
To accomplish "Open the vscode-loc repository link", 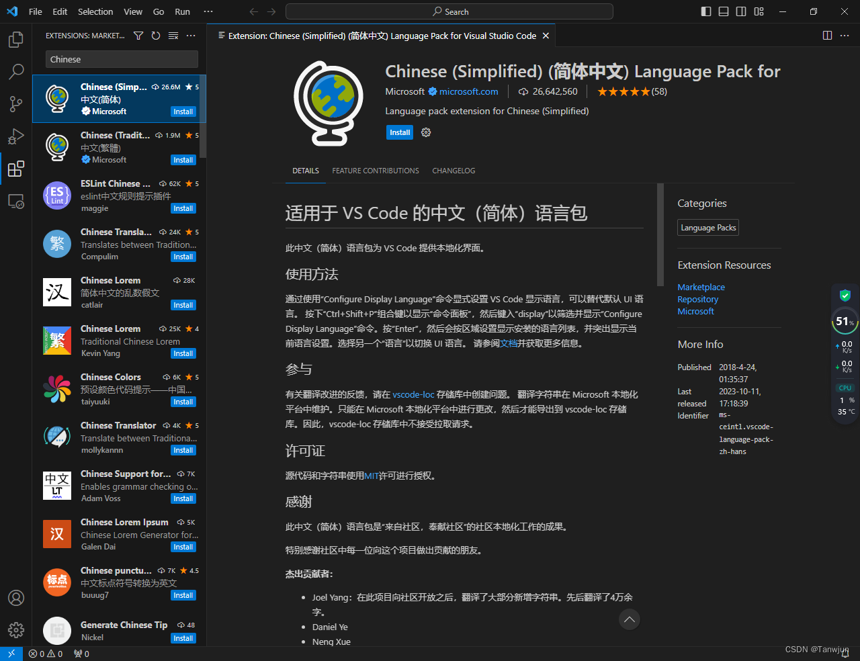I will point(413,394).
